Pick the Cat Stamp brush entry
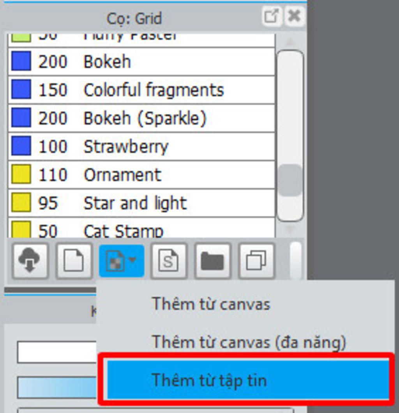Screen dimensions: 399x413 tap(141, 228)
